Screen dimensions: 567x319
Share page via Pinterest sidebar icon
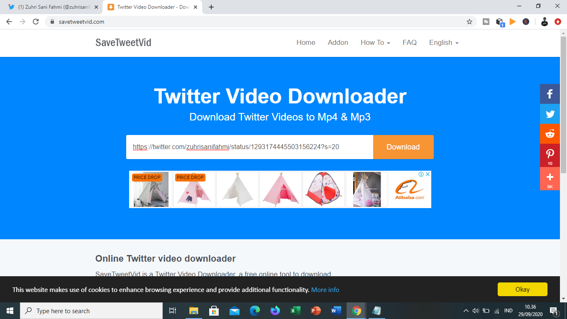click(x=550, y=155)
